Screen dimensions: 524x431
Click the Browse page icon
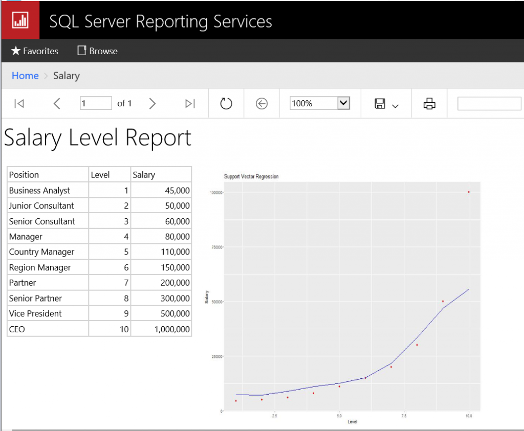[81, 51]
